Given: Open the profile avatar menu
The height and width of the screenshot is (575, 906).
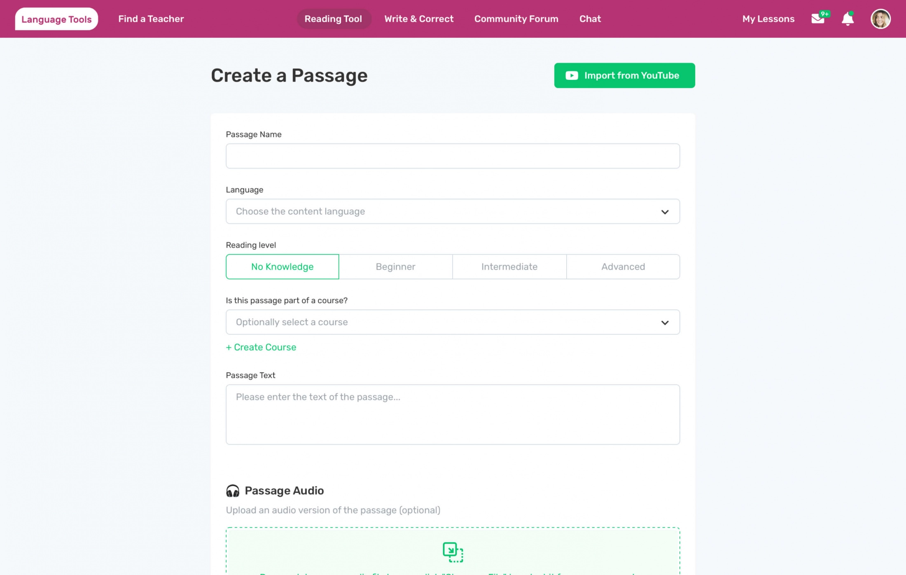Looking at the screenshot, I should (x=880, y=19).
